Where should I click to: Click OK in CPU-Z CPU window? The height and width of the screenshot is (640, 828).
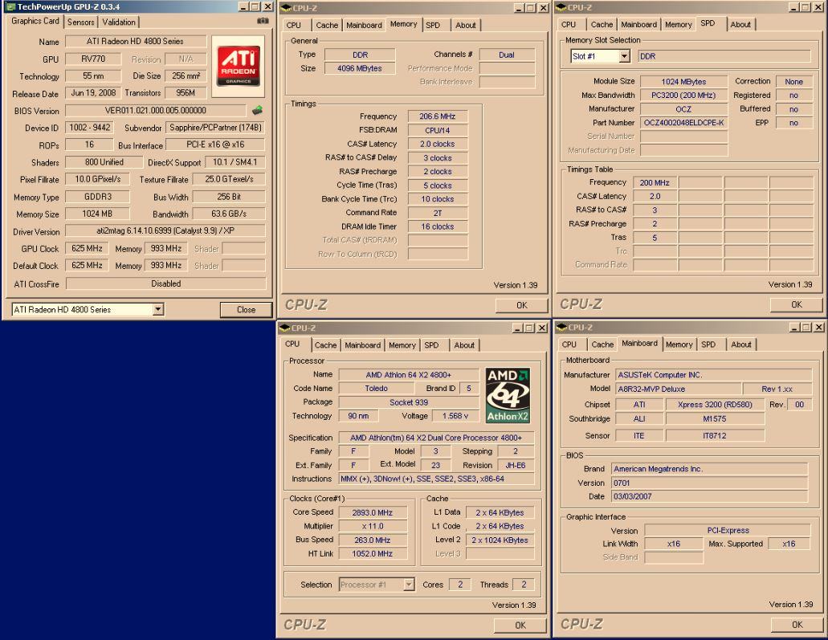pyautogui.click(x=520, y=626)
